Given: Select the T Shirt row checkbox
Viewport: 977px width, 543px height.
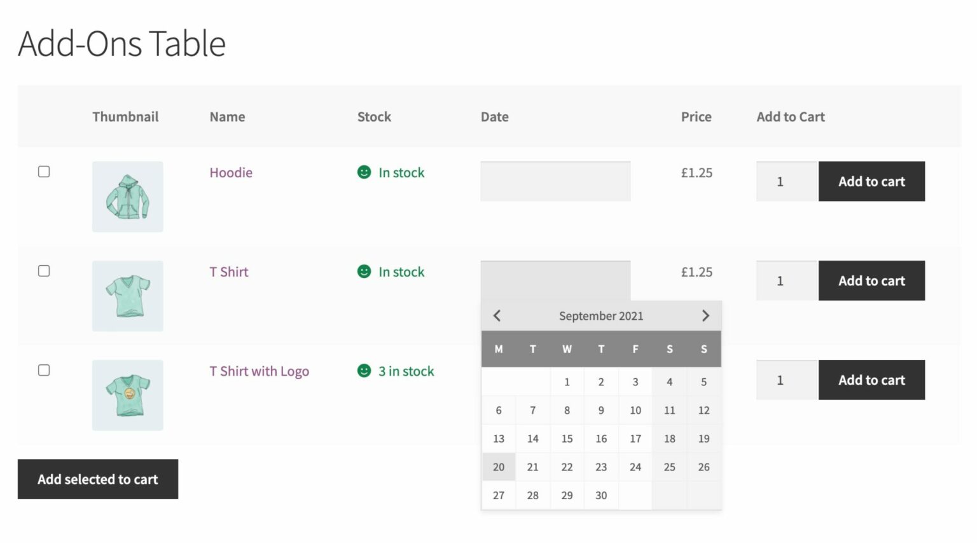Looking at the screenshot, I should click(x=44, y=271).
